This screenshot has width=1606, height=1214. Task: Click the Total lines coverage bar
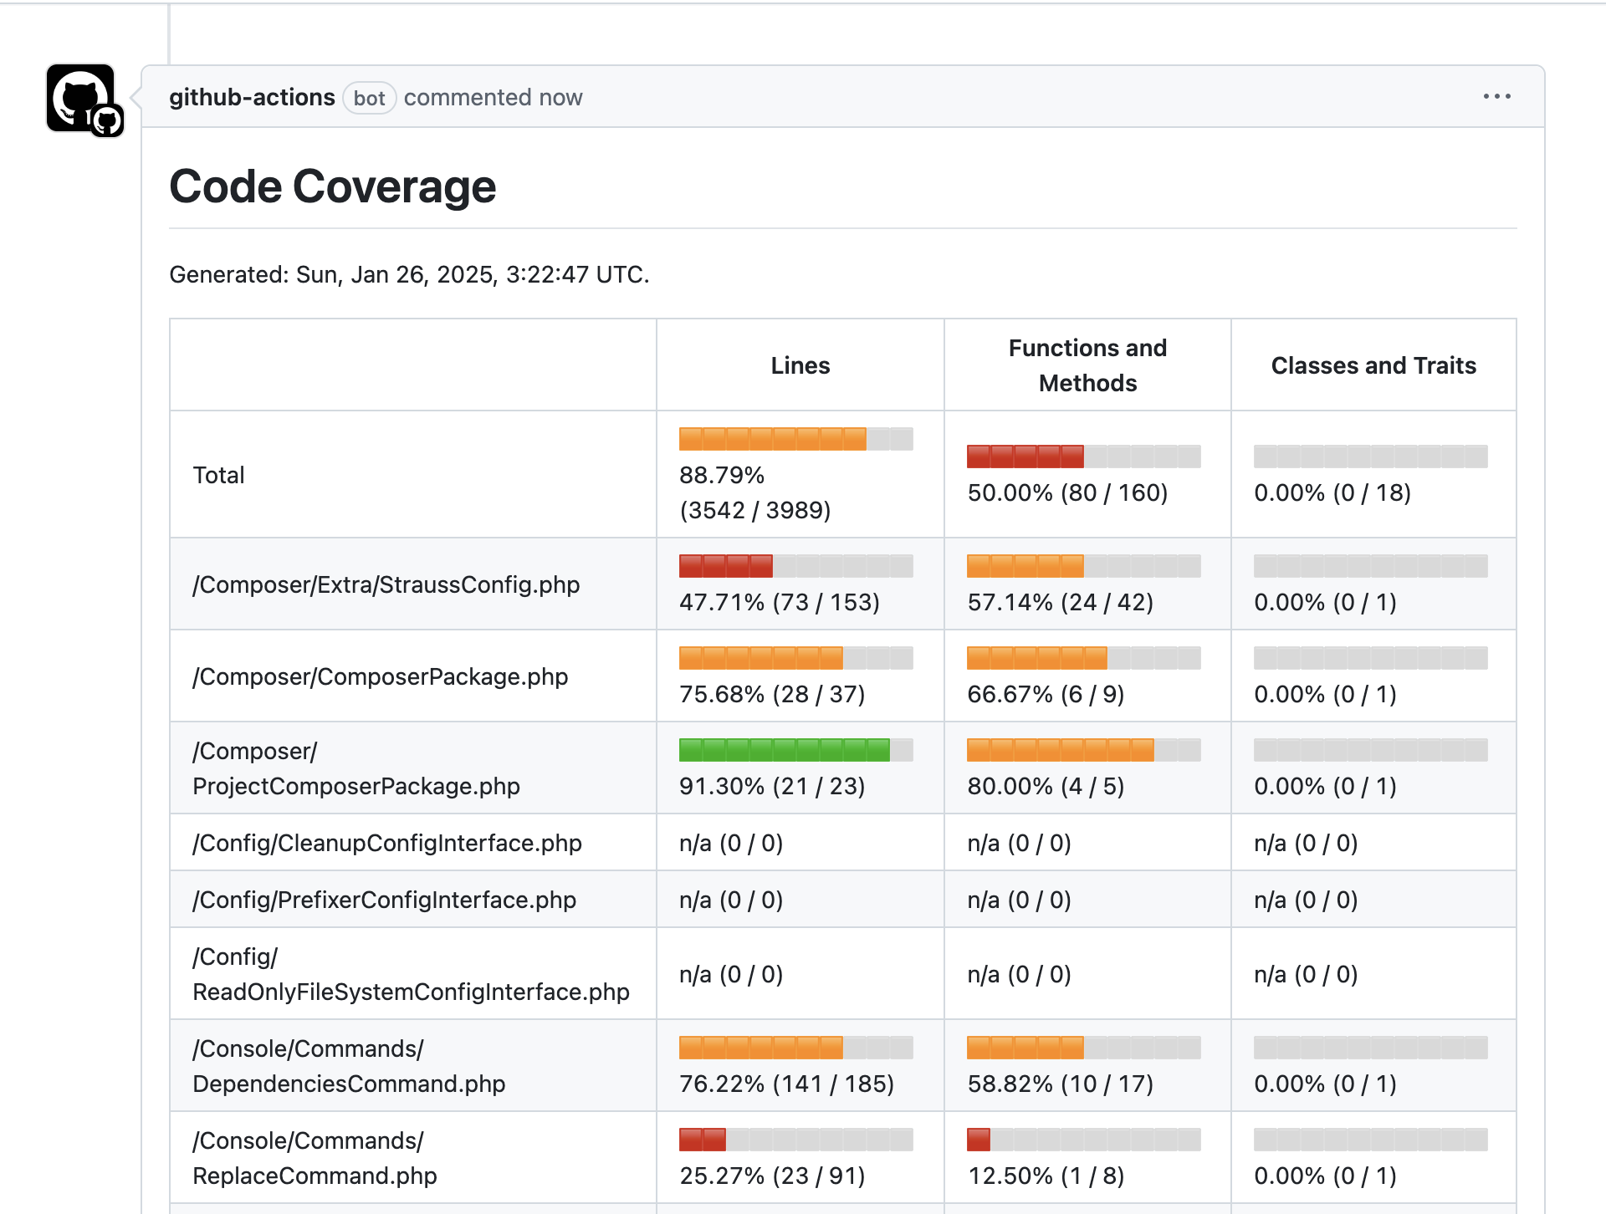point(795,439)
